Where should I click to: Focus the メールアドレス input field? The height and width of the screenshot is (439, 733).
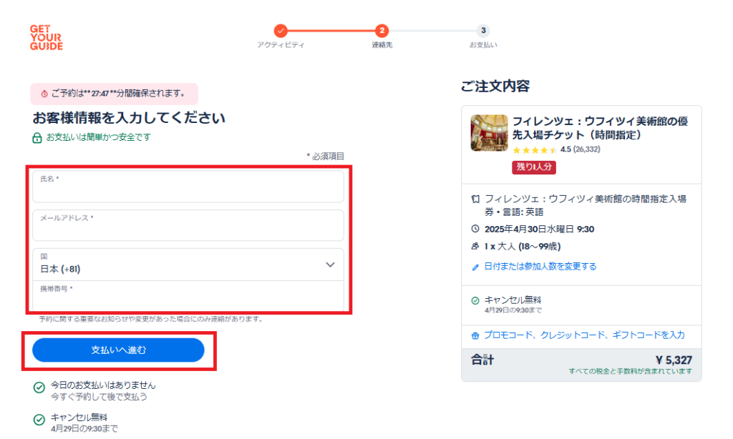coord(188,225)
